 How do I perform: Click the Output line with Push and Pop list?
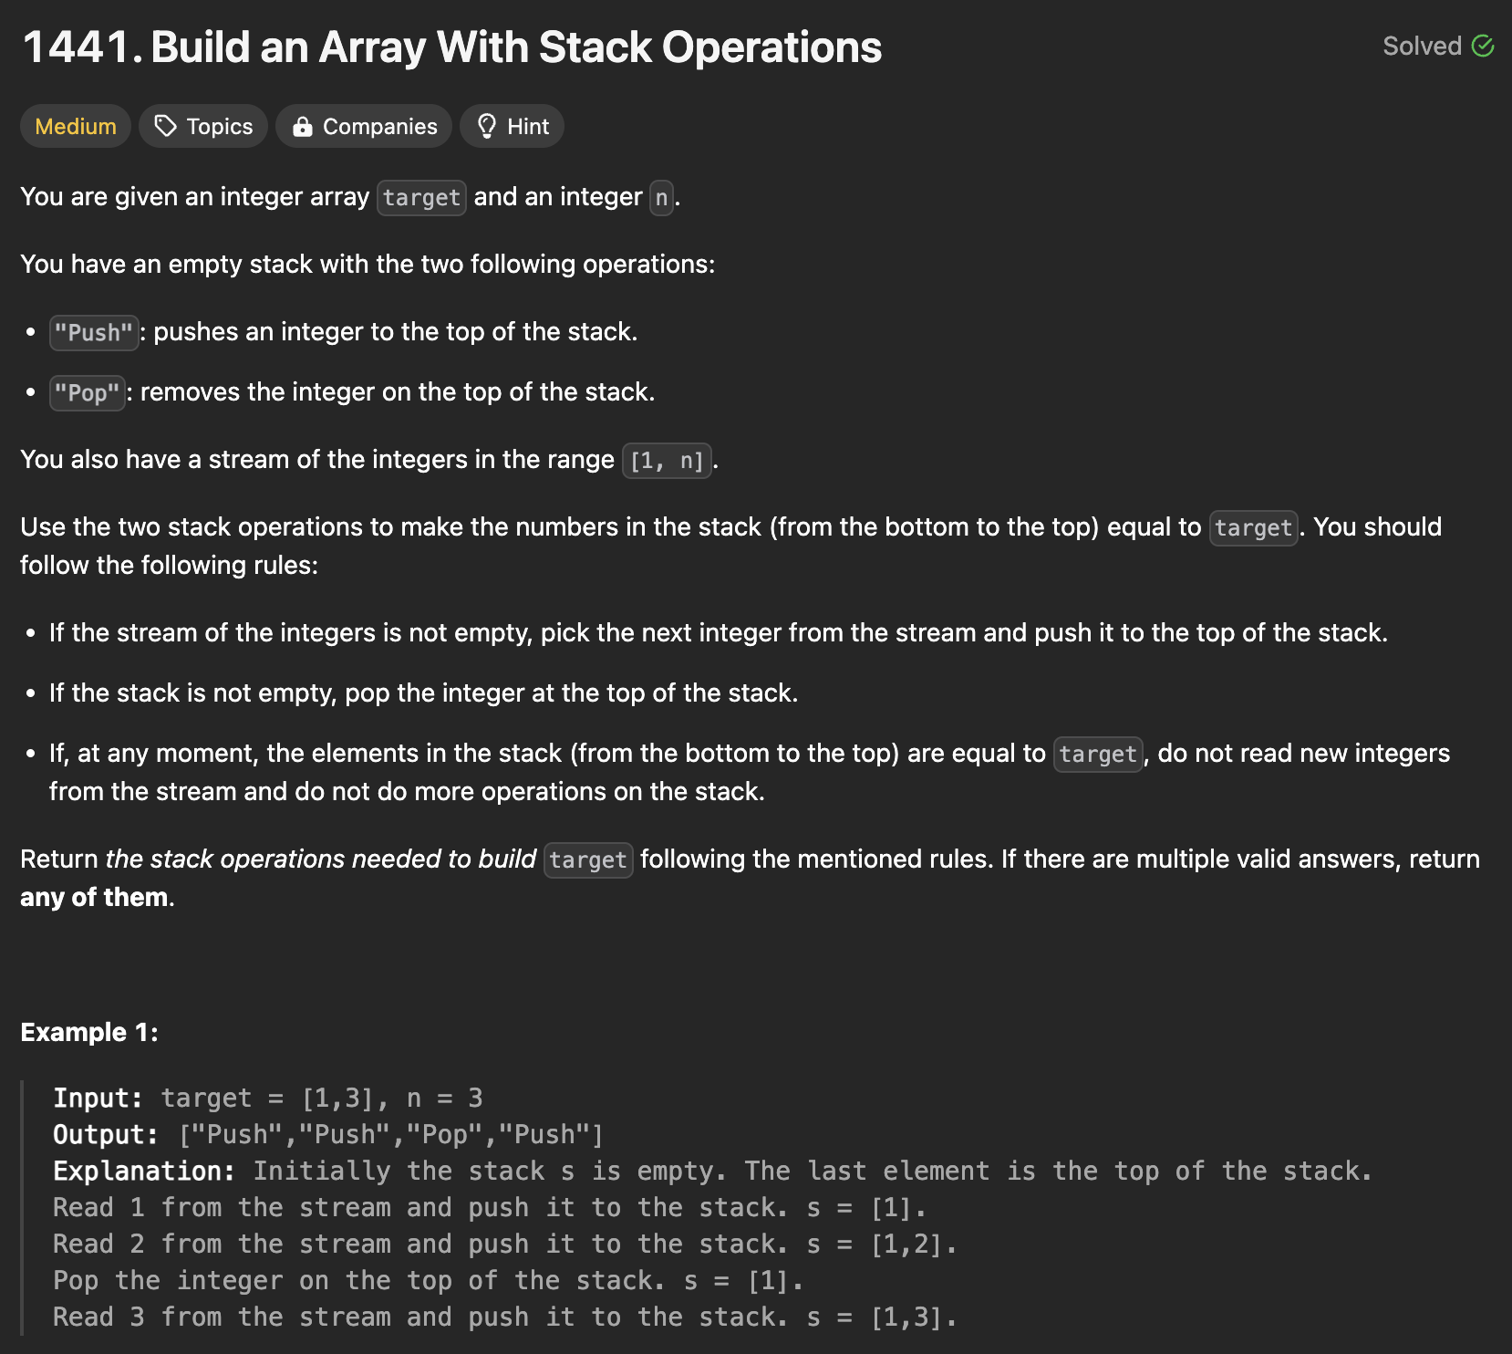[x=328, y=1134]
